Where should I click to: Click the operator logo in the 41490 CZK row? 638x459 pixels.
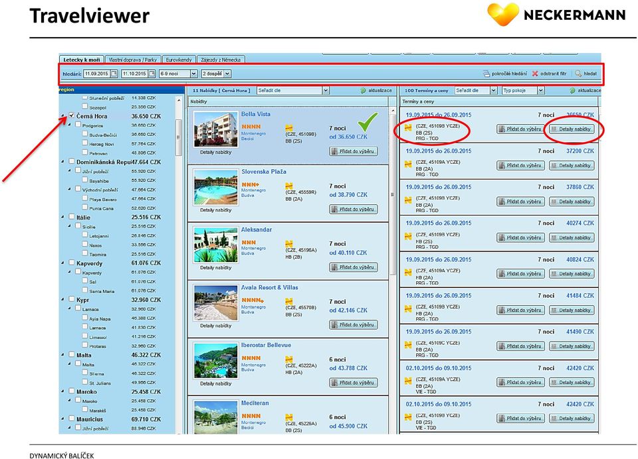coord(408,345)
